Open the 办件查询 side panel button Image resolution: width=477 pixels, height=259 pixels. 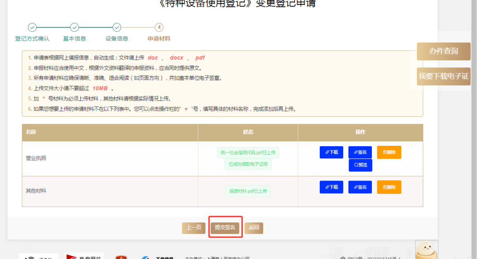coord(443,51)
